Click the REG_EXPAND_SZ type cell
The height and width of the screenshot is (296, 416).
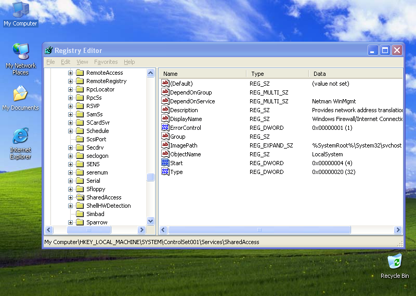click(x=271, y=145)
